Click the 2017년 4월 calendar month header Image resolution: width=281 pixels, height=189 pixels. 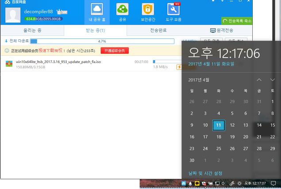(199, 80)
